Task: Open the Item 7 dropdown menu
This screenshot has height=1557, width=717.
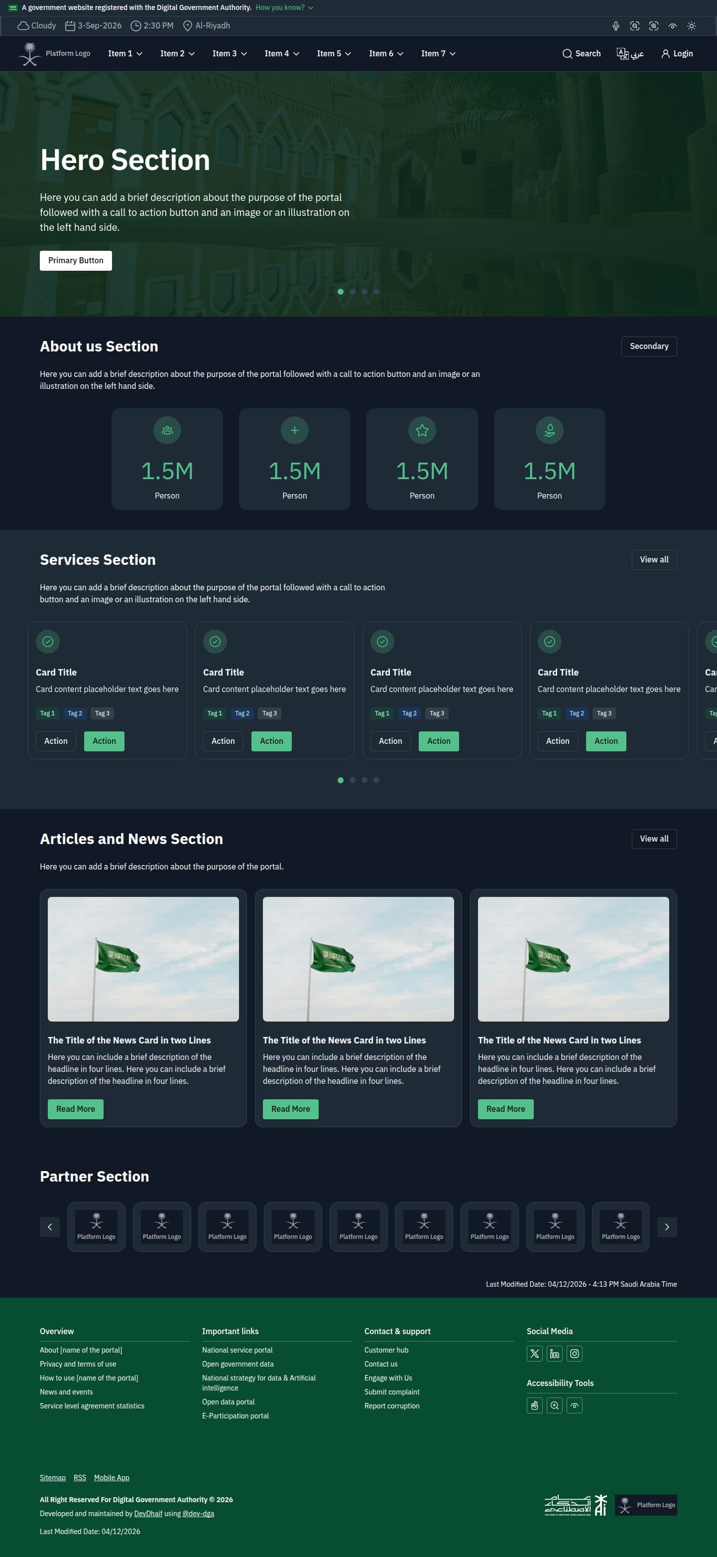Action: [x=438, y=54]
